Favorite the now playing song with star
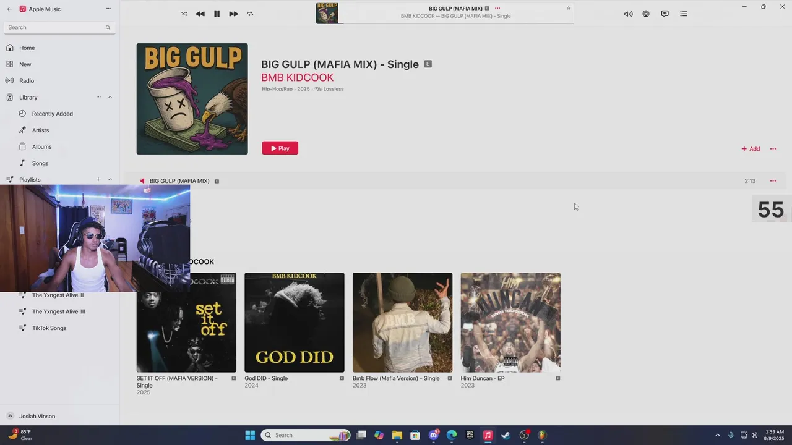792x445 pixels. click(x=569, y=8)
